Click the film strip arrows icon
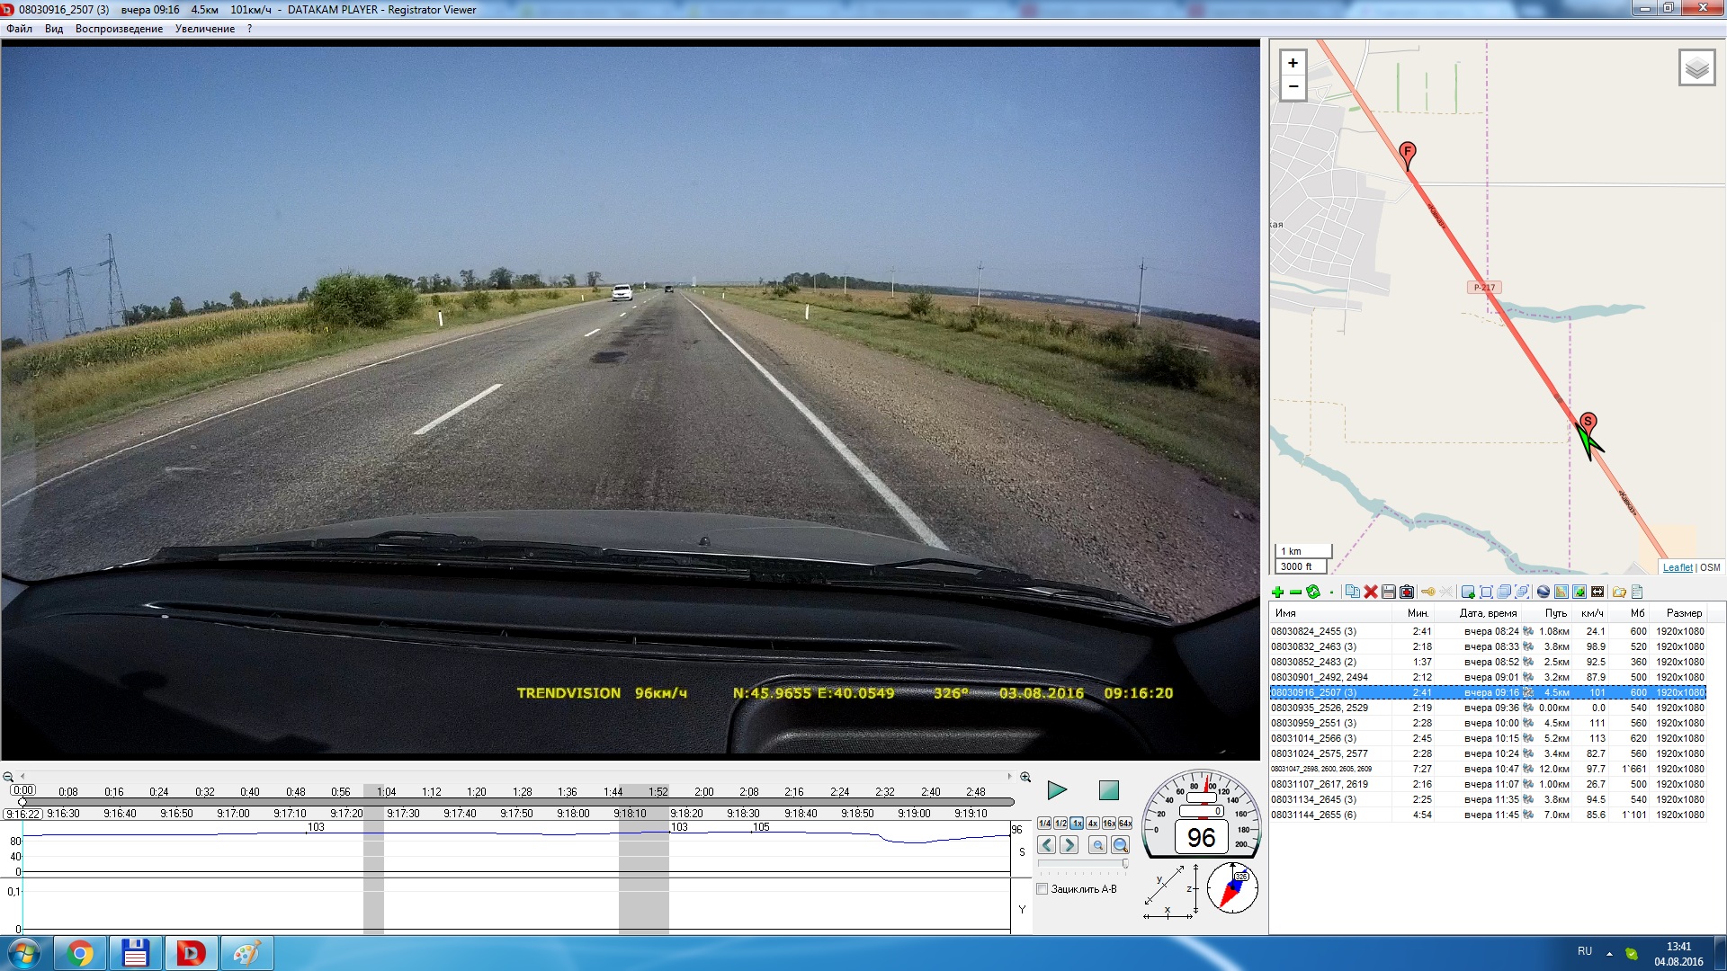1727x971 pixels. (1597, 592)
